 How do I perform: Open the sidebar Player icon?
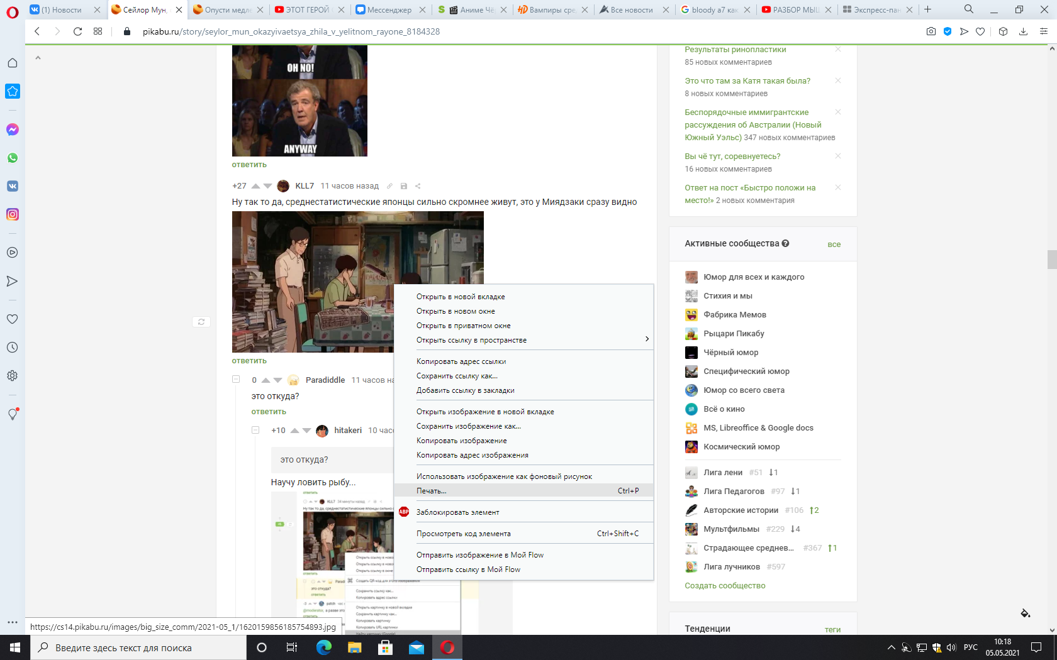[x=12, y=253]
